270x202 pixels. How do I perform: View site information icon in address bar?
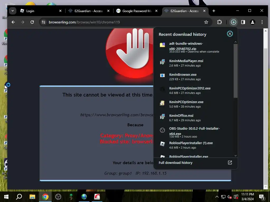[x=44, y=22]
